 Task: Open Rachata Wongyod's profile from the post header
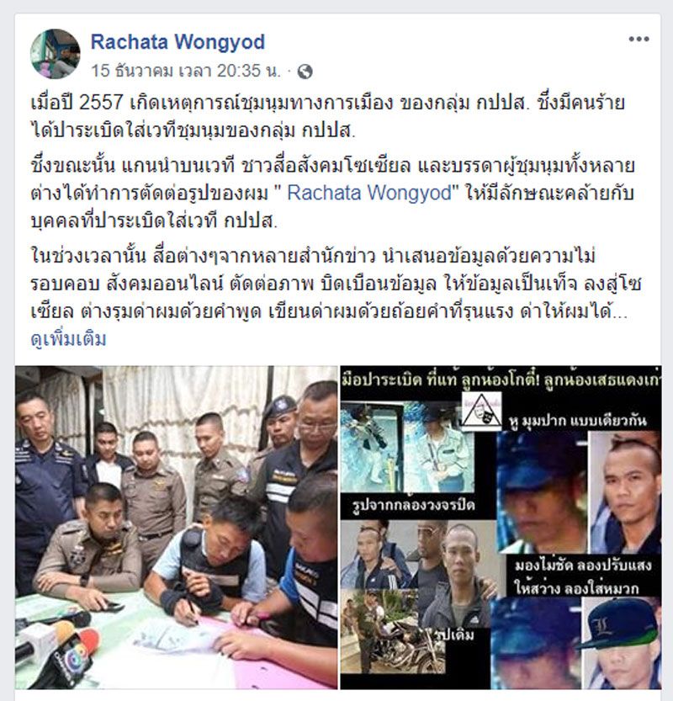(x=178, y=42)
